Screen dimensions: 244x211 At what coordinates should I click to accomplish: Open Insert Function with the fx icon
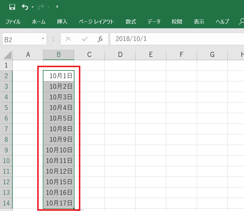(100, 39)
